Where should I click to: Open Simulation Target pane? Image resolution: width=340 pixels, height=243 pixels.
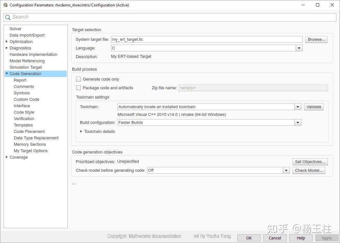pyautogui.click(x=26, y=67)
